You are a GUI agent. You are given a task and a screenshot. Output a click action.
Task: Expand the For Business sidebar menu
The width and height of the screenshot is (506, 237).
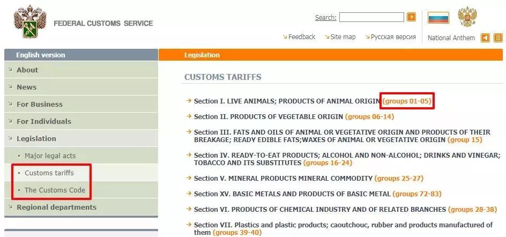tap(81, 104)
